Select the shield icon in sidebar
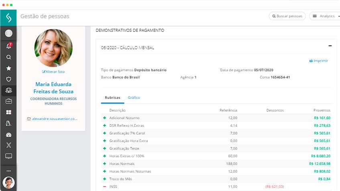The height and width of the screenshot is (191, 340). [8, 79]
